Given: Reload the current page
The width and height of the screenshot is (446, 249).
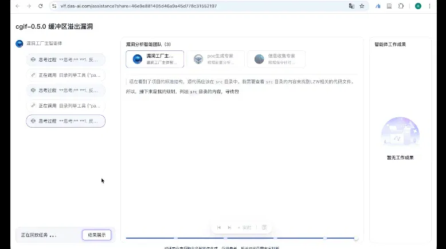Looking at the screenshot, I should tap(40, 6).
